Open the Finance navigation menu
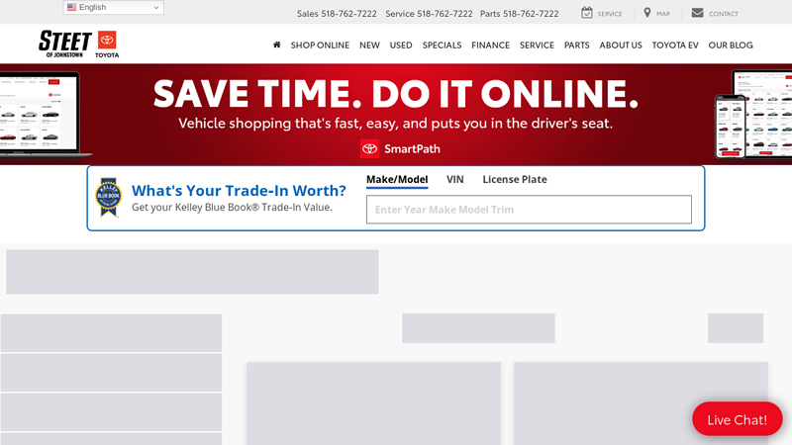This screenshot has width=792, height=445. 490,45
